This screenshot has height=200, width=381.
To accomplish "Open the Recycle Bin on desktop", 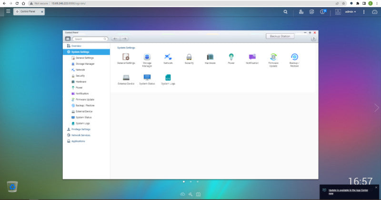I will [12, 187].
